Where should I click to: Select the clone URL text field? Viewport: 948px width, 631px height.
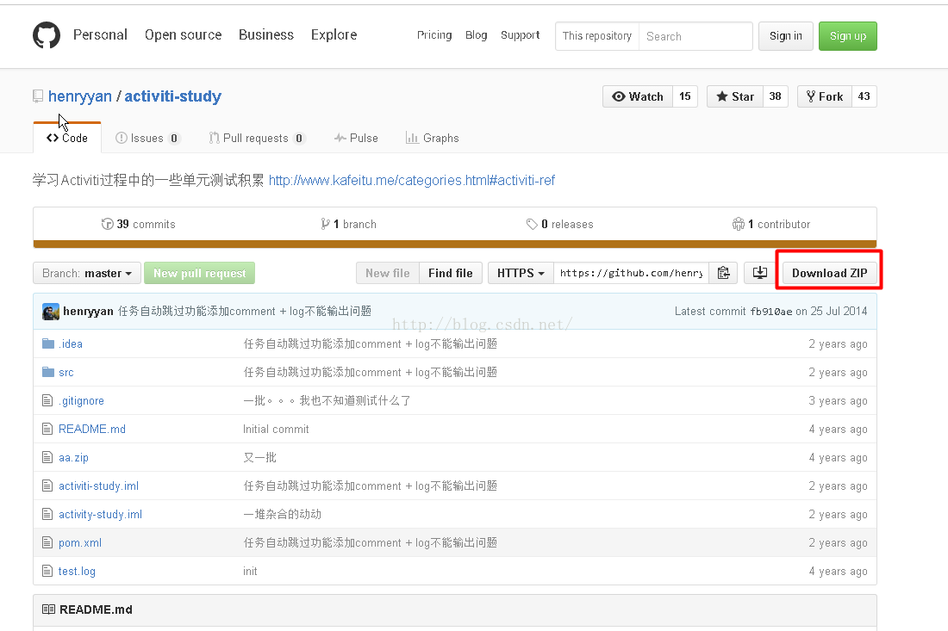[x=631, y=273]
